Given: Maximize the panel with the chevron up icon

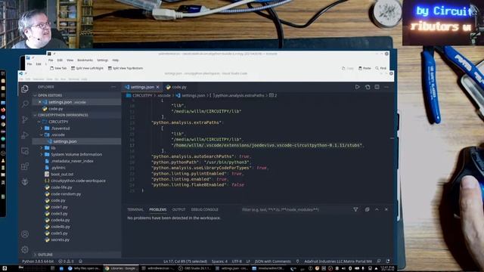Looking at the screenshot, I should click(x=377, y=209).
